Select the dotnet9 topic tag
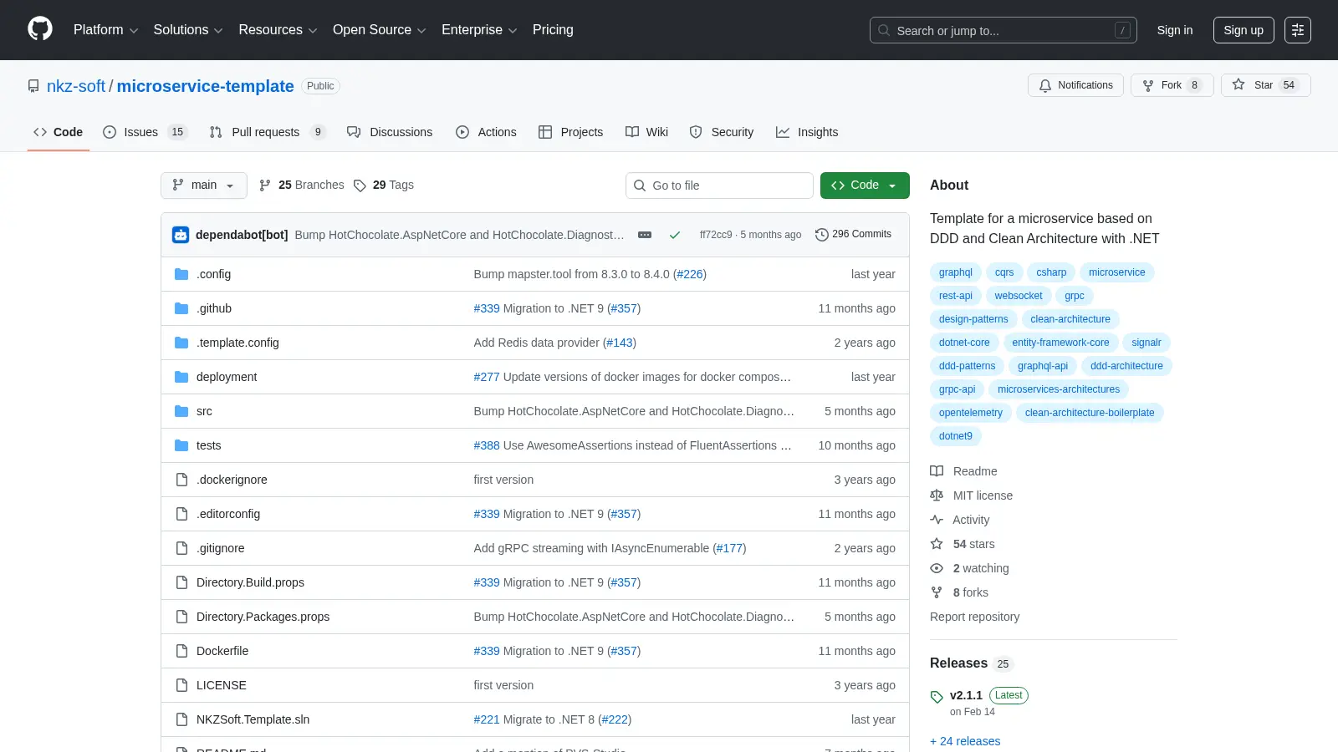Image resolution: width=1338 pixels, height=752 pixels. [x=956, y=436]
